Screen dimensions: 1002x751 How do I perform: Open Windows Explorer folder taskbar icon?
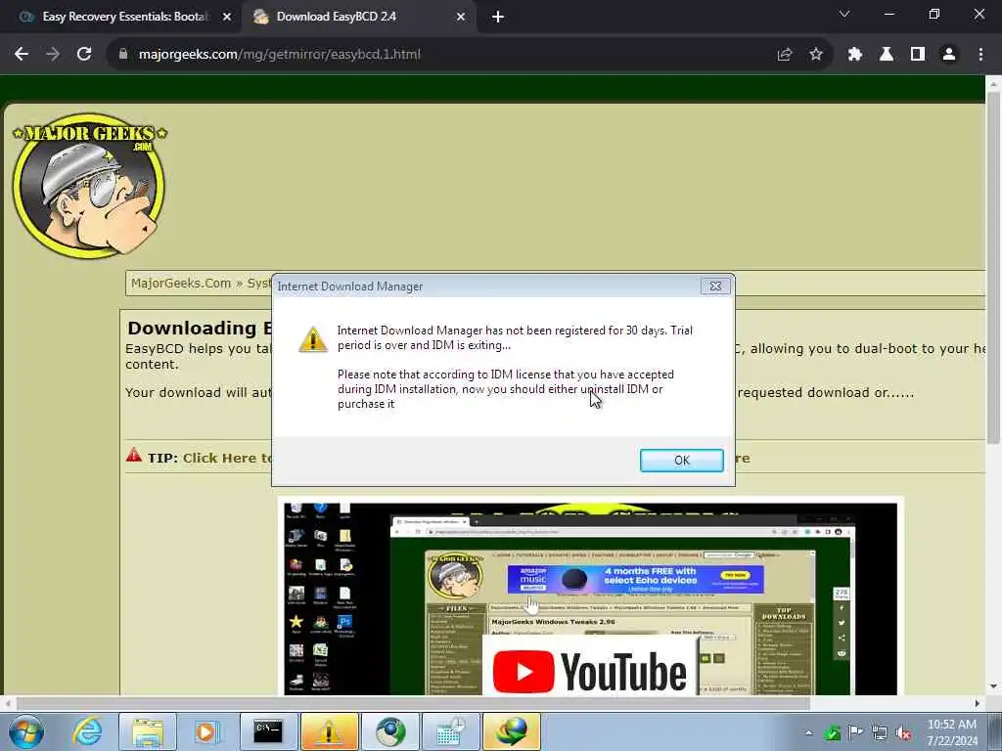point(148,731)
